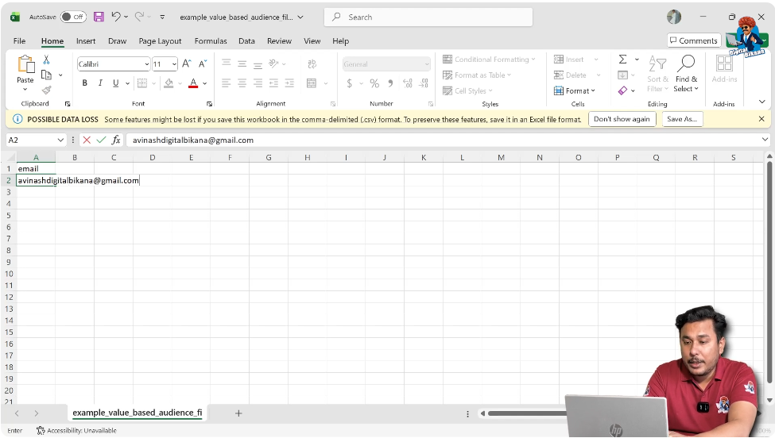Viewport: 775px width, 438px height.
Task: Click Don't show again button
Action: click(622, 119)
